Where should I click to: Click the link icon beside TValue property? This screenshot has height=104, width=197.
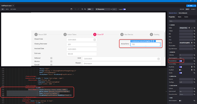click(194, 31)
